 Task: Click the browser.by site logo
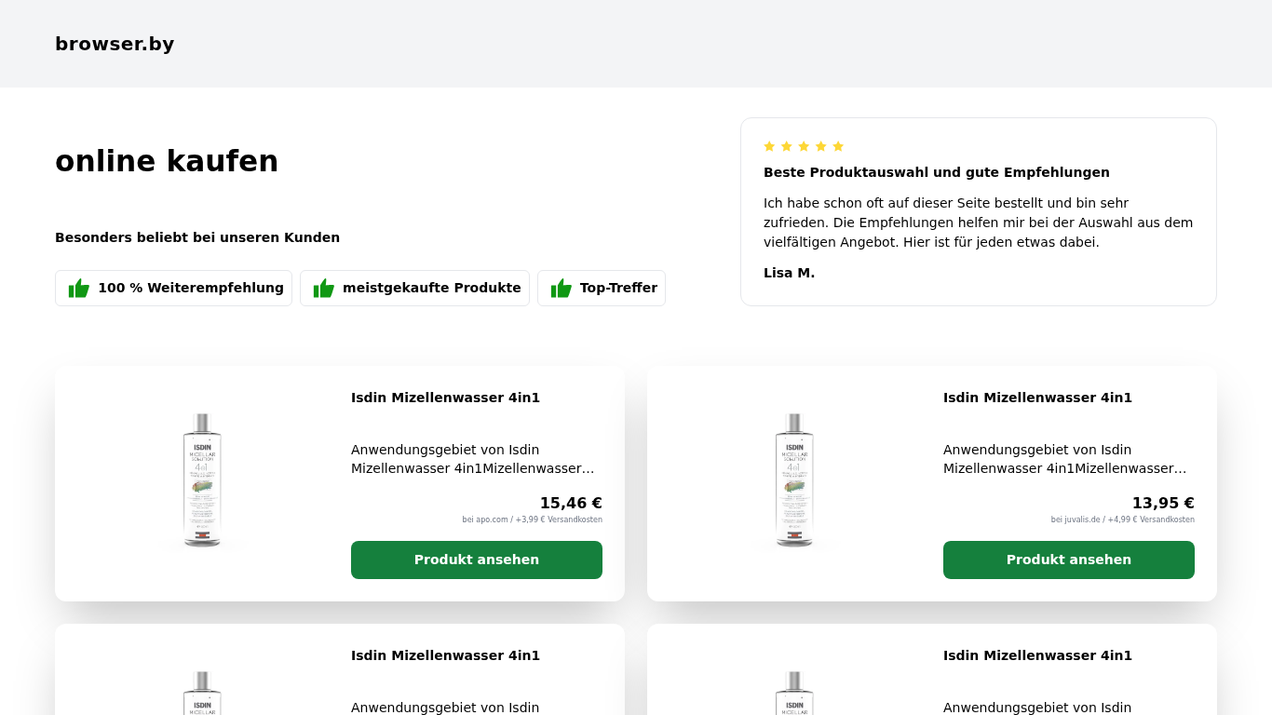pyautogui.click(x=115, y=44)
